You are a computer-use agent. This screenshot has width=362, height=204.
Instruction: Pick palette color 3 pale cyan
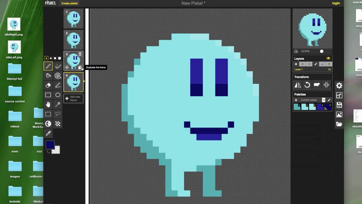pyautogui.click(x=312, y=107)
